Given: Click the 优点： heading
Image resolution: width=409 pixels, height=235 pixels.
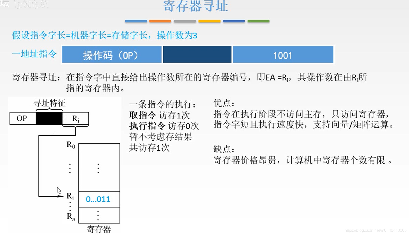Looking at the screenshot, I should coord(224,103).
